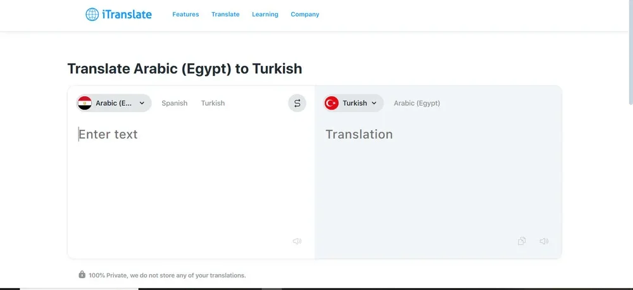Open the Turkish target language dropdown
This screenshot has width=633, height=290.
(353, 103)
